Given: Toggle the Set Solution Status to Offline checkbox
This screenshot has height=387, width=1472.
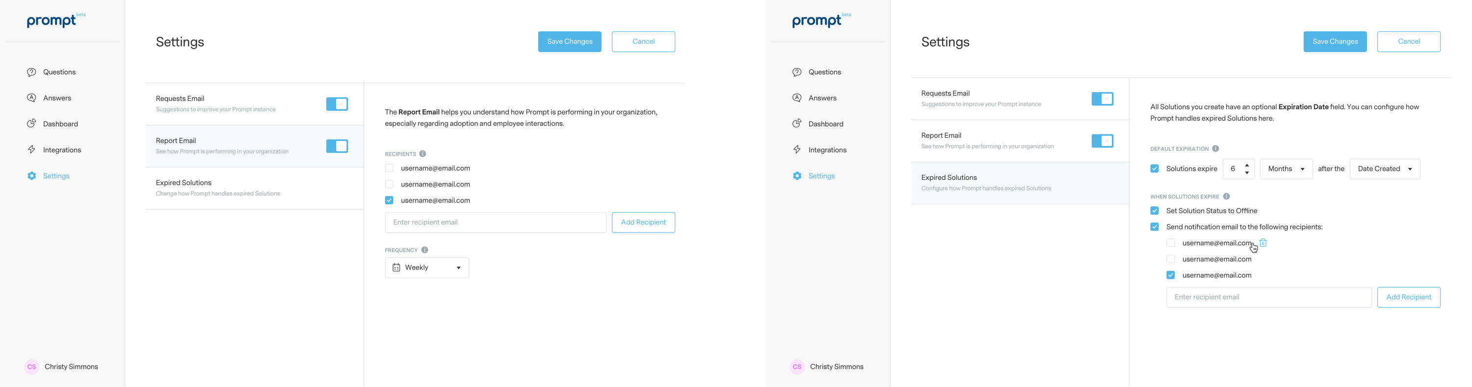Looking at the screenshot, I should [x=1154, y=211].
